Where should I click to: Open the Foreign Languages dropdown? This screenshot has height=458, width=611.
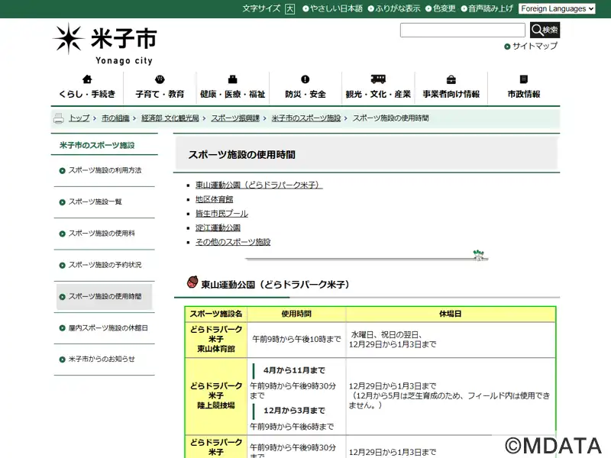tap(557, 8)
